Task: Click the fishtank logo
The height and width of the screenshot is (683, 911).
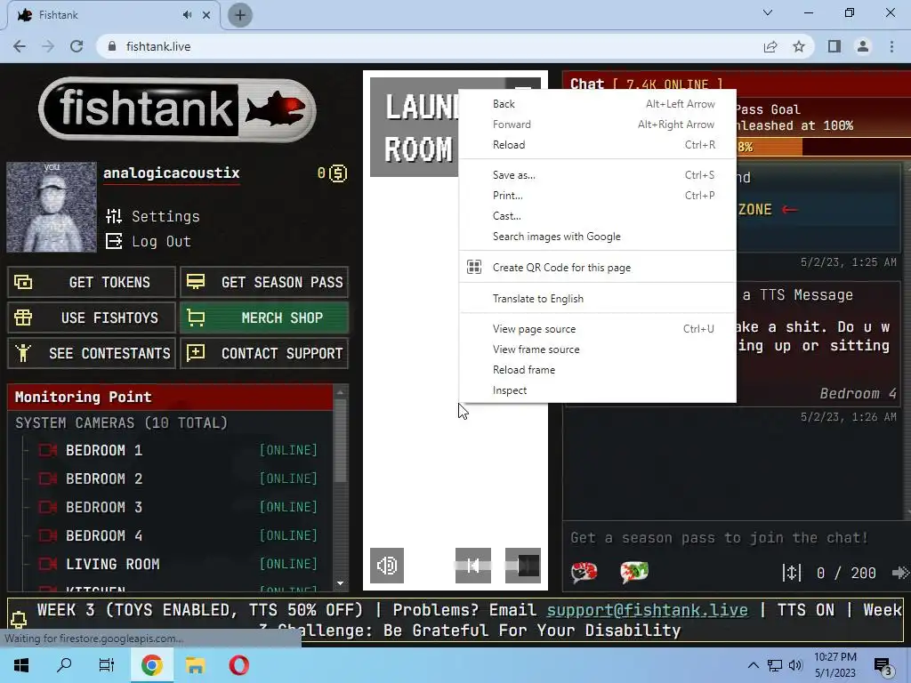Action: [x=177, y=109]
